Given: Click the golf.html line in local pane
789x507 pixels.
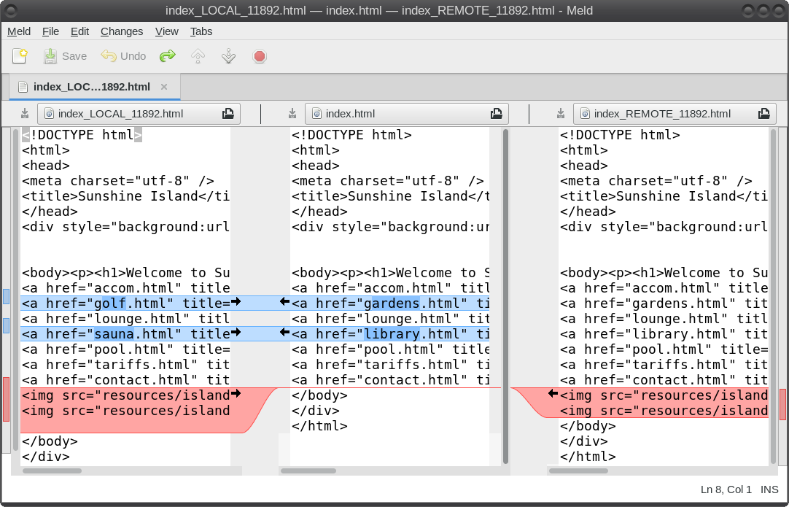Looking at the screenshot, I should click(126, 303).
